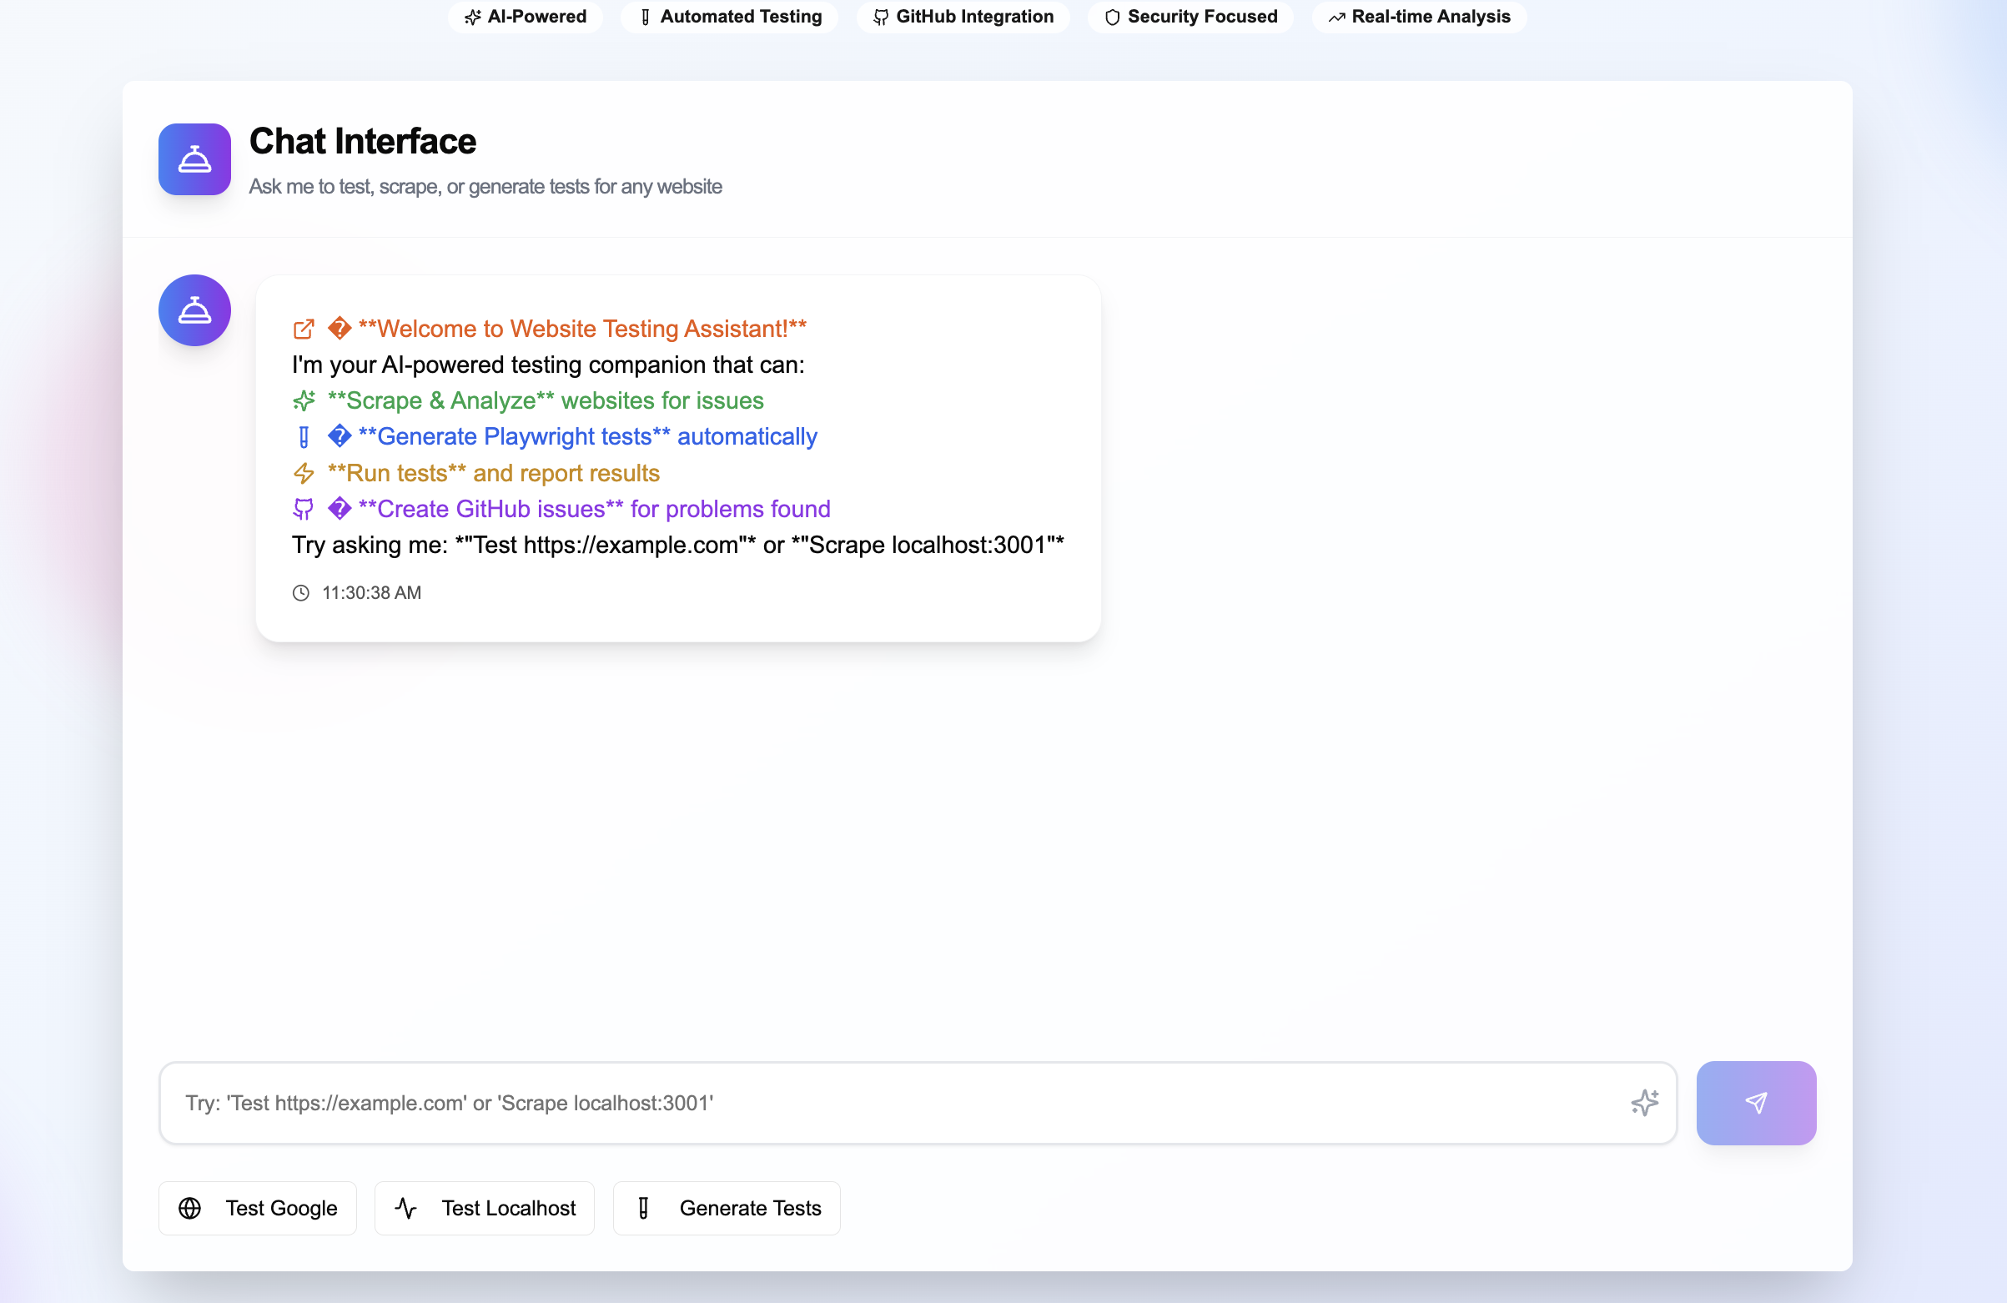Click the sparkle icon inside message input
This screenshot has width=2007, height=1303.
pos(1643,1102)
